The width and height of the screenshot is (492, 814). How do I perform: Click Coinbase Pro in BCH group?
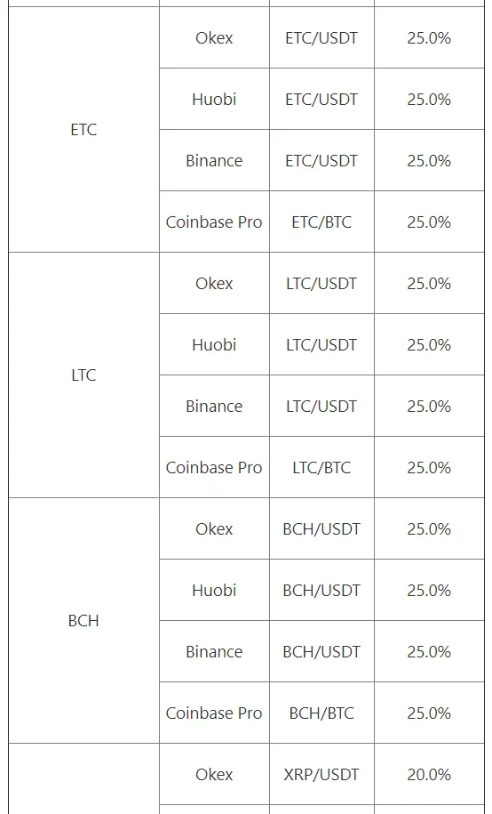[214, 713]
